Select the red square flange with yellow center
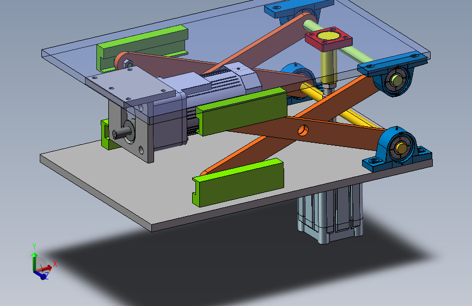The height and width of the screenshot is (306, 472). pyautogui.click(x=328, y=39)
